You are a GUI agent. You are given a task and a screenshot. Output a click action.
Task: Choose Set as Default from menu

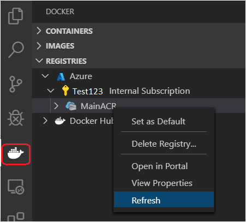(164, 122)
